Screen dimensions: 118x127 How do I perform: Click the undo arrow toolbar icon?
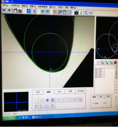coord(42,12)
